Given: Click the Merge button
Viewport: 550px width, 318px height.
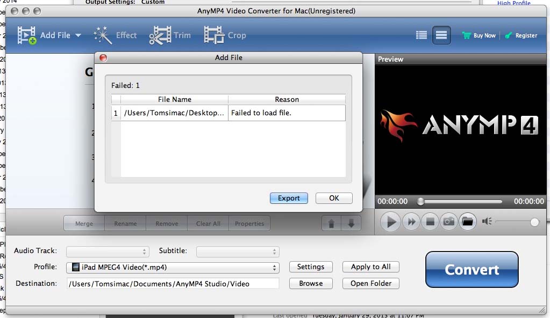Looking at the screenshot, I should [x=84, y=224].
